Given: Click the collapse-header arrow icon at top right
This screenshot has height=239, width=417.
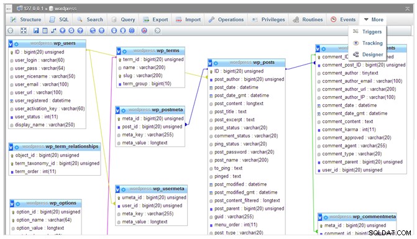Looking at the screenshot, I should click(408, 9).
